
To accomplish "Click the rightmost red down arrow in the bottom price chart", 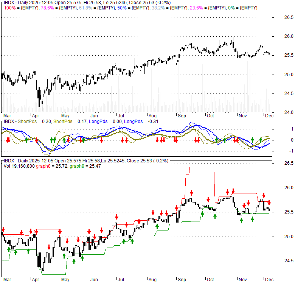I will [x=269, y=203].
